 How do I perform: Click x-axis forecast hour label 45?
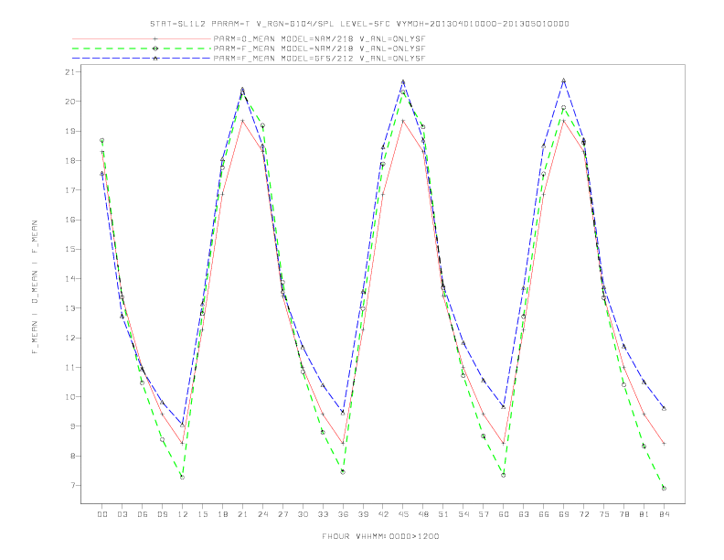click(403, 514)
